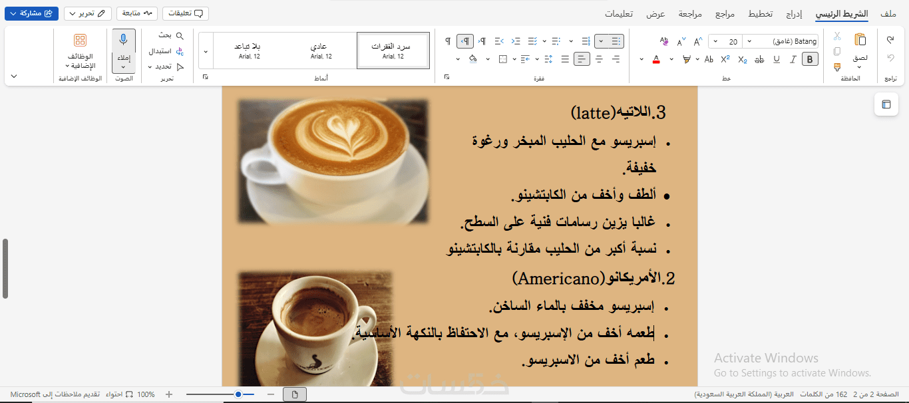Click the Catch up (متابعة) button
Screen dimensions: 909x403
pos(137,13)
